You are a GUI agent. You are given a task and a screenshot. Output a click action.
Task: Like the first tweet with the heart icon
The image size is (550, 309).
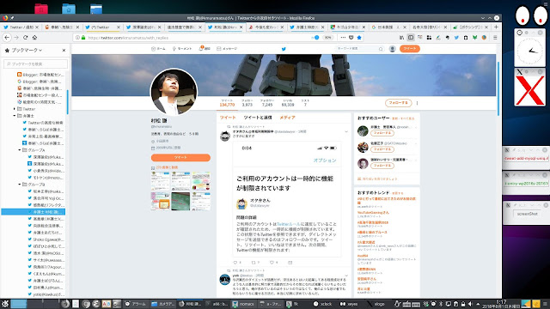tap(272, 263)
